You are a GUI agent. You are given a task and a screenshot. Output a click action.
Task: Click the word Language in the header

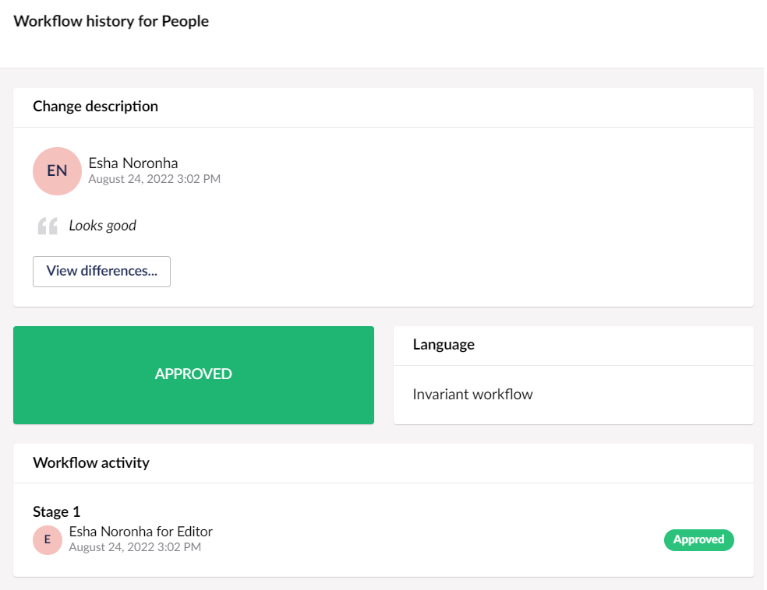[444, 345]
